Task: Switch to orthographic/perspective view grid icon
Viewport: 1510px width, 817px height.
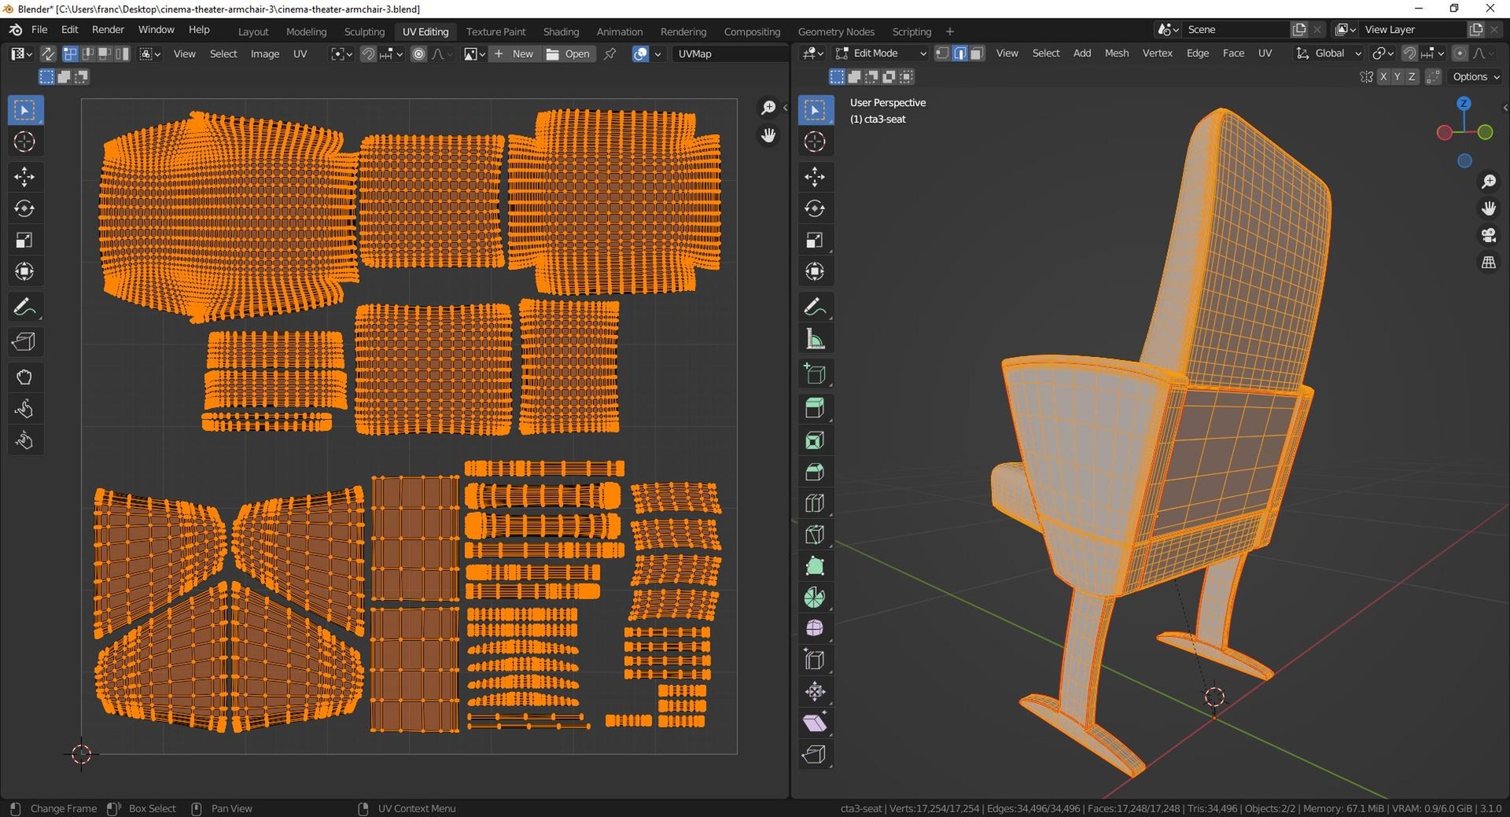Action: point(1489,263)
